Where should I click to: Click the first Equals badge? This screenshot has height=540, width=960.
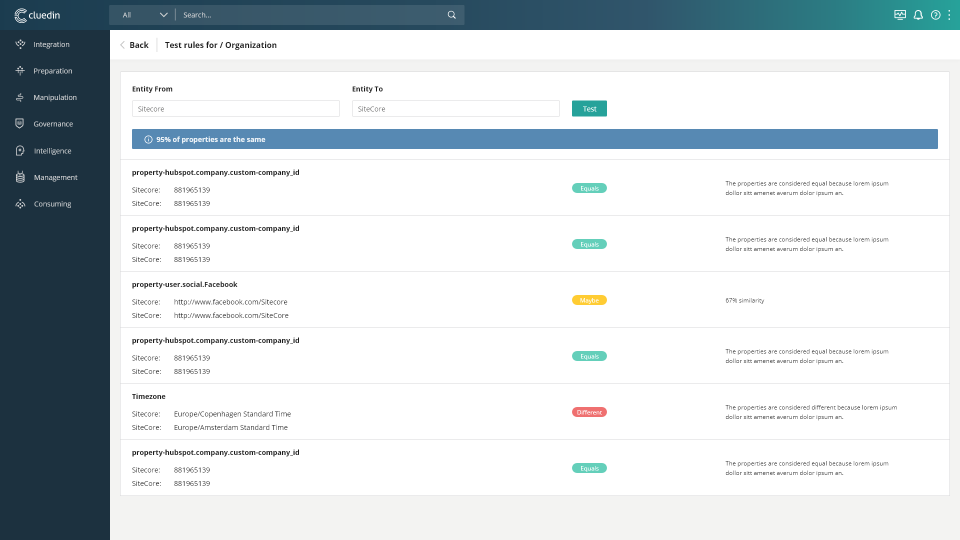point(589,188)
